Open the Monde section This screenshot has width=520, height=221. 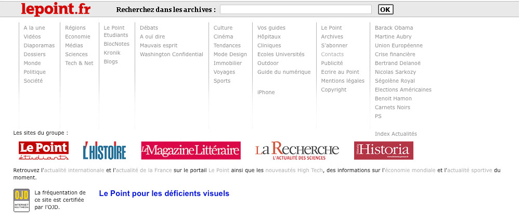click(32, 63)
